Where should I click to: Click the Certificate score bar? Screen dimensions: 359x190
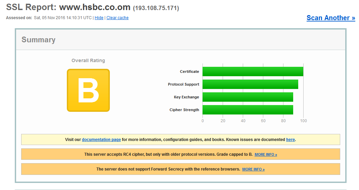pyautogui.click(x=253, y=72)
